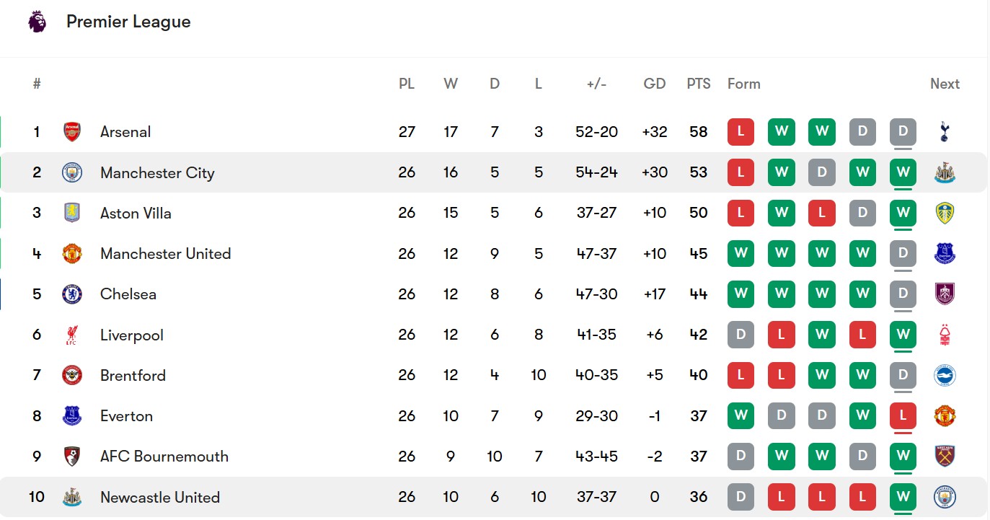Select the Newcastle United team name
990x520 pixels.
click(159, 497)
